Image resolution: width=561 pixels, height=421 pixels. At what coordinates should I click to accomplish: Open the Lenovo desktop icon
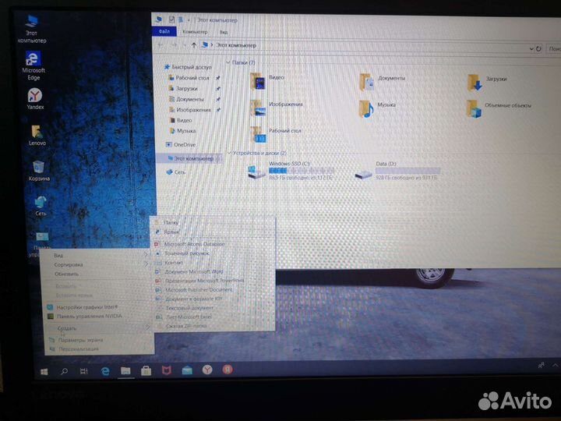tap(37, 136)
